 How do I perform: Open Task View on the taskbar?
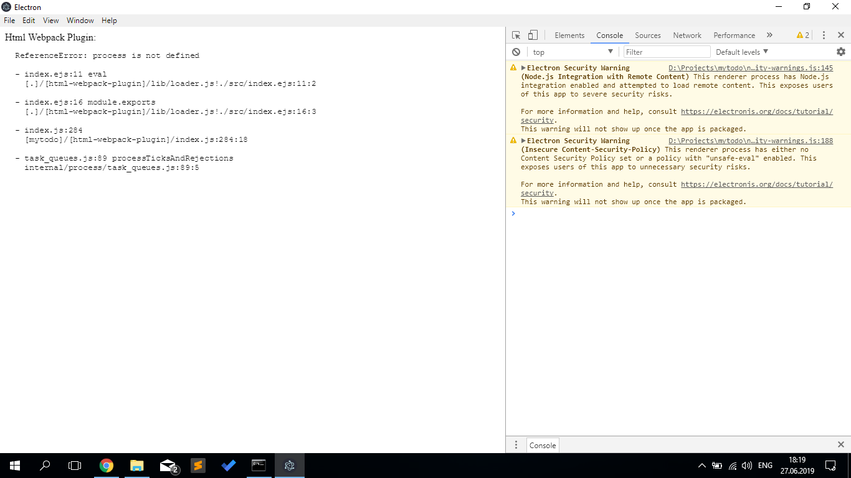(75, 466)
